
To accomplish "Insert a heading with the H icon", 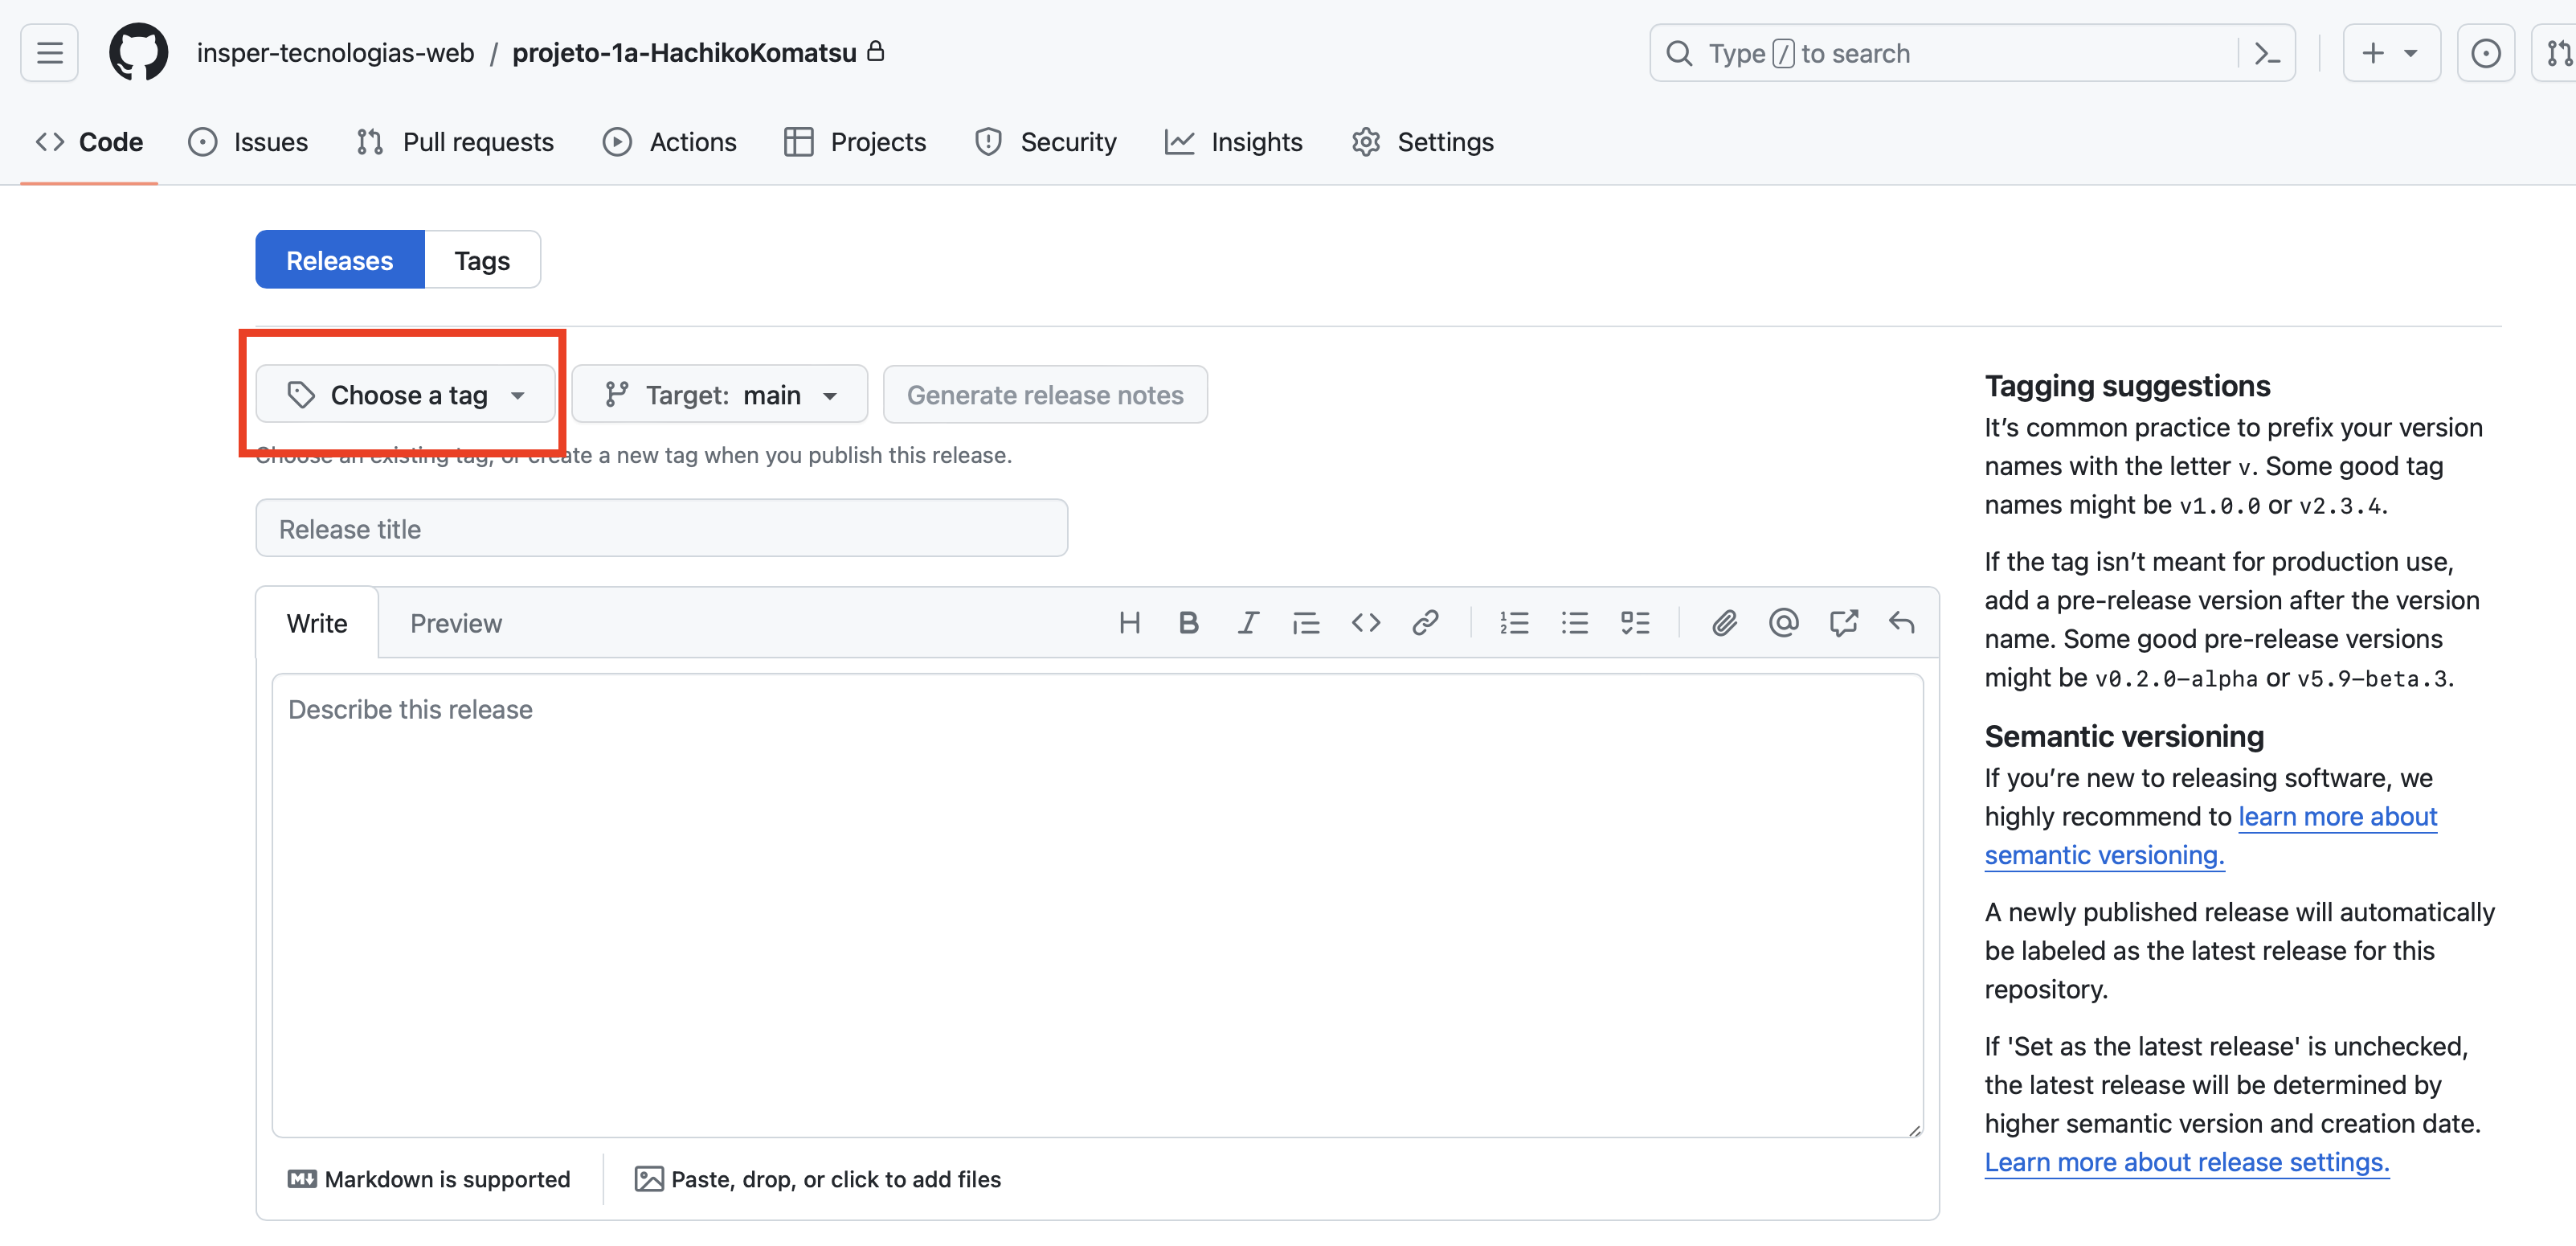I will (1129, 622).
